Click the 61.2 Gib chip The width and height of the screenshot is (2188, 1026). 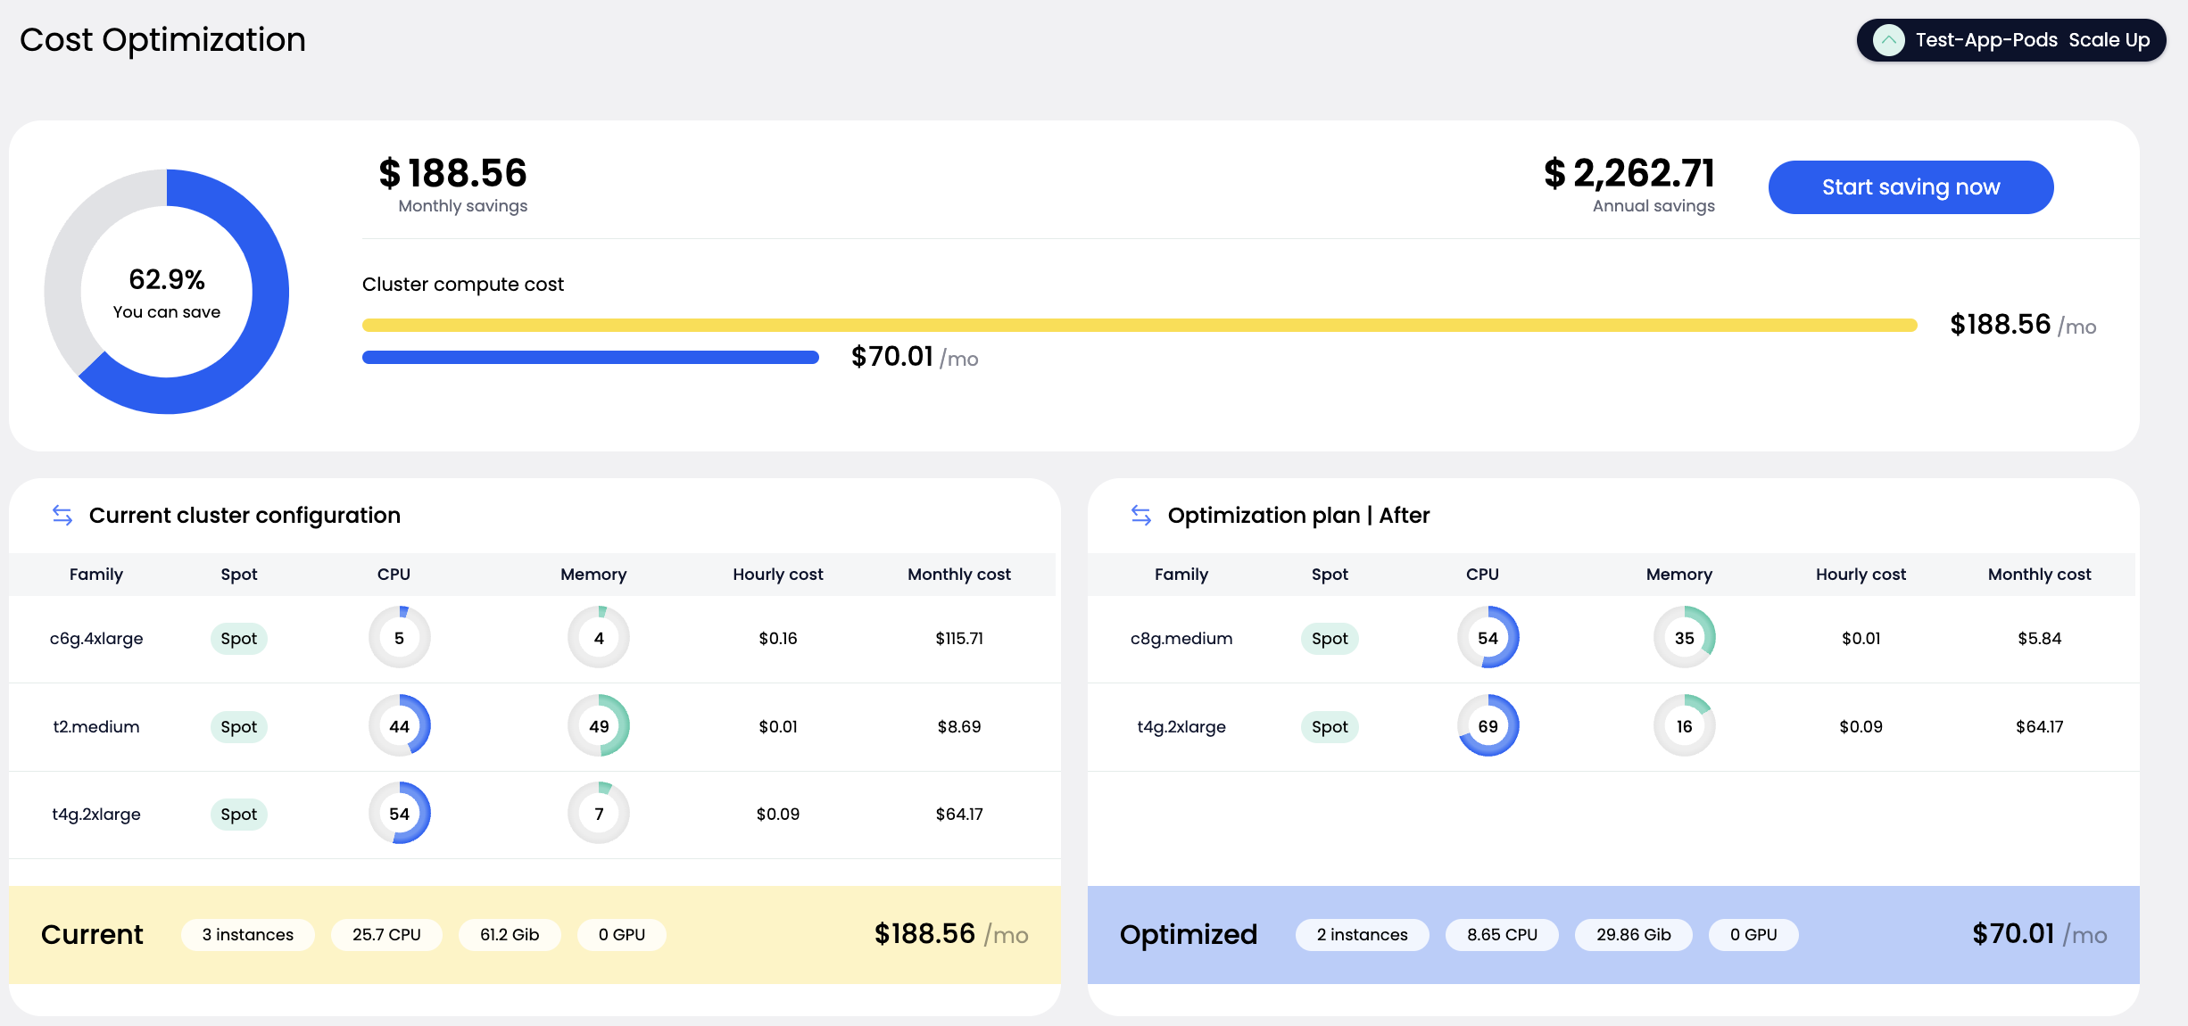(510, 935)
